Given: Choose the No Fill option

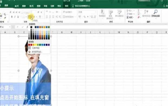Looking at the screenshot, I should (34, 48).
